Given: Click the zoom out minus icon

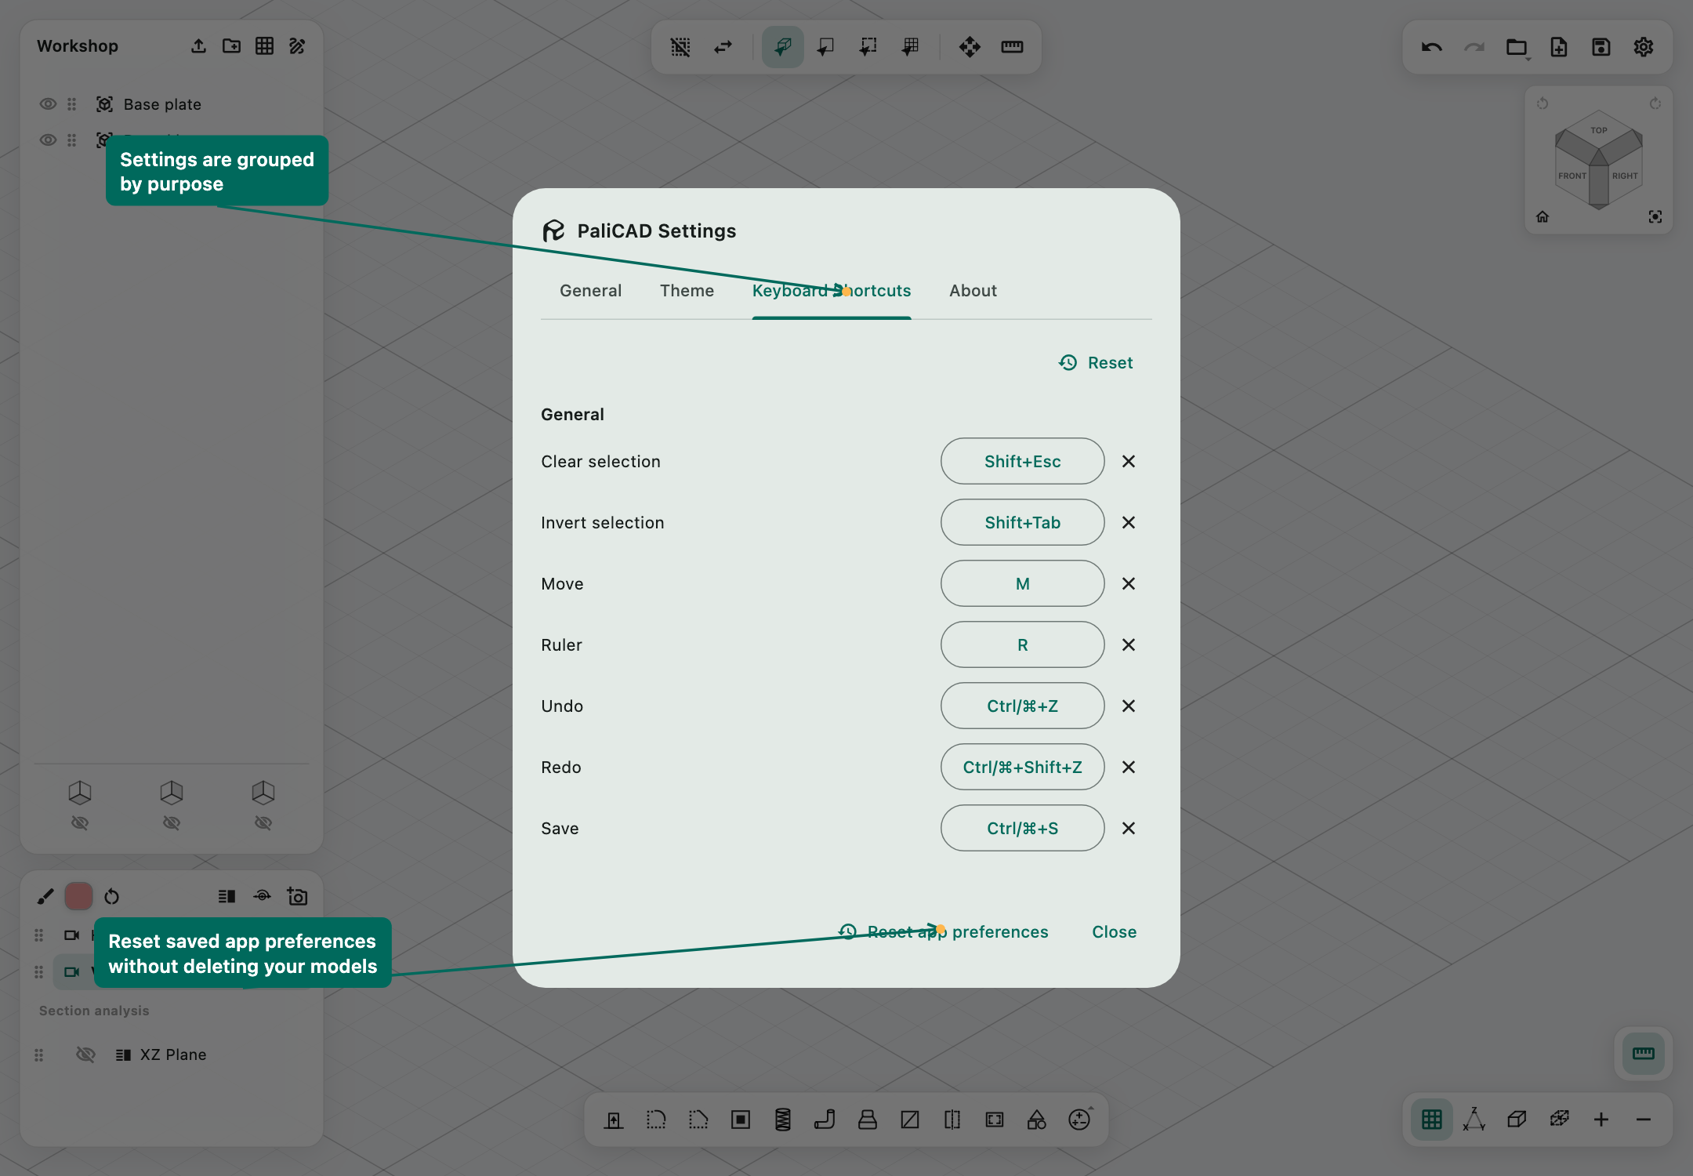Looking at the screenshot, I should point(1644,1120).
